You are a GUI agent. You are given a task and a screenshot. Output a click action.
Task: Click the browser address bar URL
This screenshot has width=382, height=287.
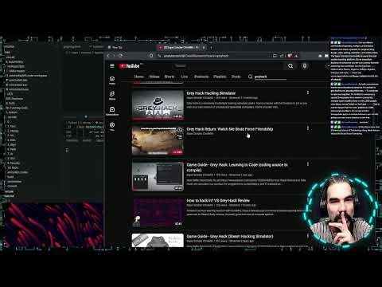tap(196, 56)
